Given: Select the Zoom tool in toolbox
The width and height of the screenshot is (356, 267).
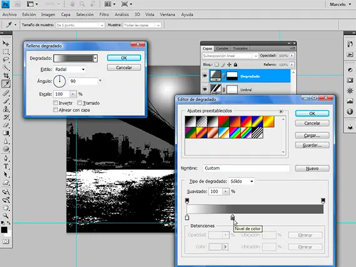Looking at the screenshot, I should click(6, 215).
